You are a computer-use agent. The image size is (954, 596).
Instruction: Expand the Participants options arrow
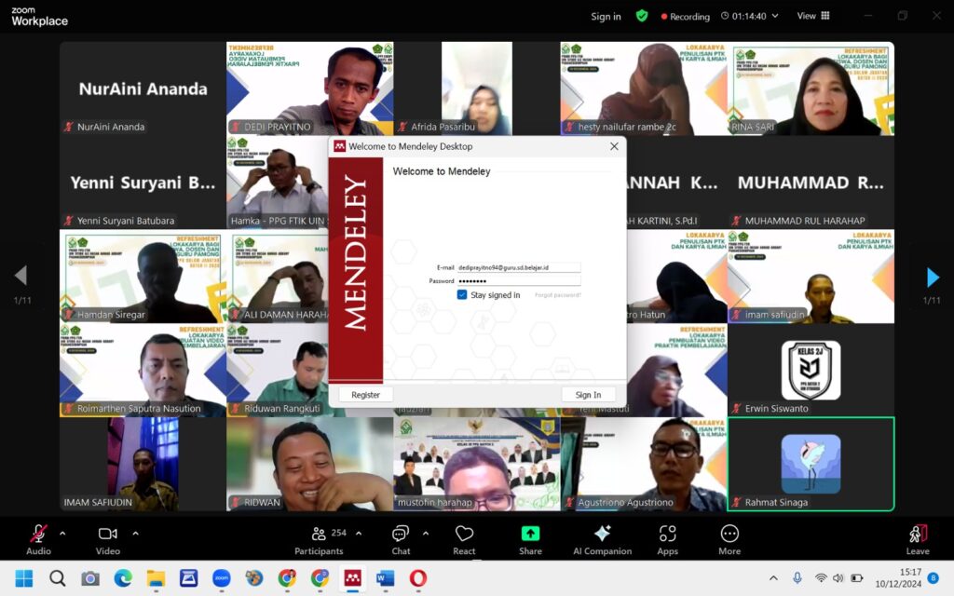359,534
